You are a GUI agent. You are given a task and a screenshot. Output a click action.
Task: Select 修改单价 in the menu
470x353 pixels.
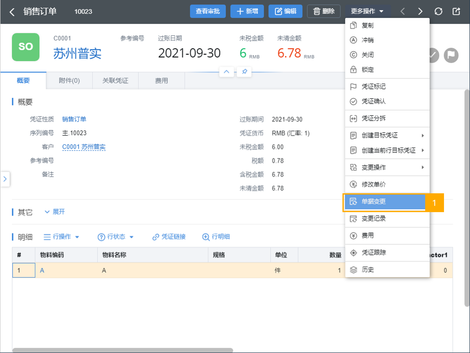coord(387,184)
